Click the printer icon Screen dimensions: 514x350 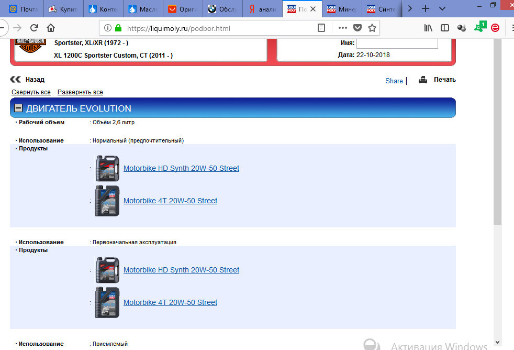(x=423, y=80)
